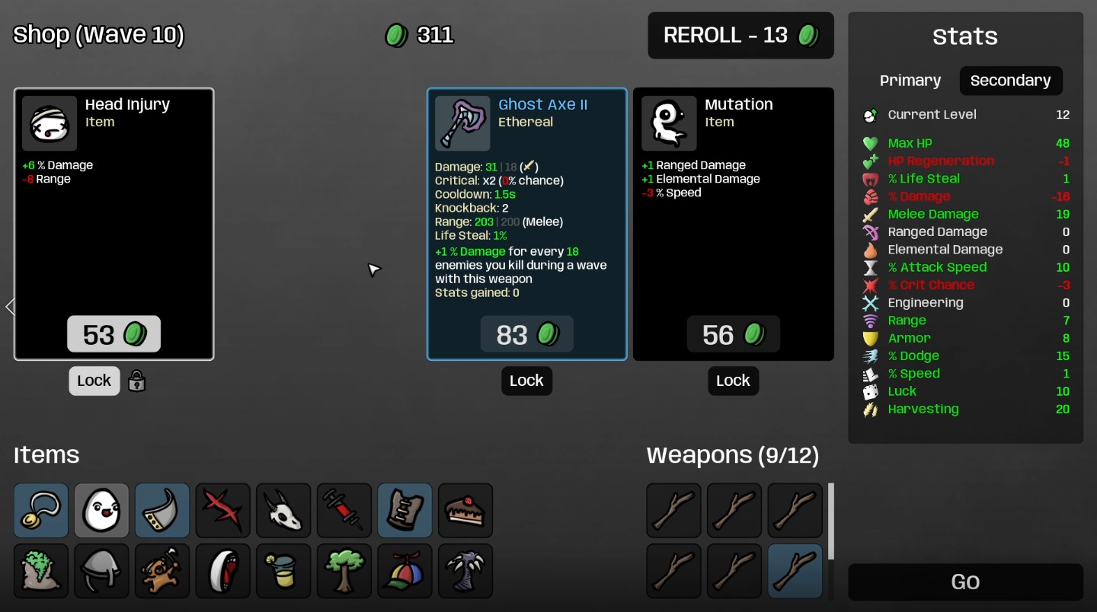Switch to Secondary stats tab
Screen dimensions: 1097x612
(x=1011, y=81)
